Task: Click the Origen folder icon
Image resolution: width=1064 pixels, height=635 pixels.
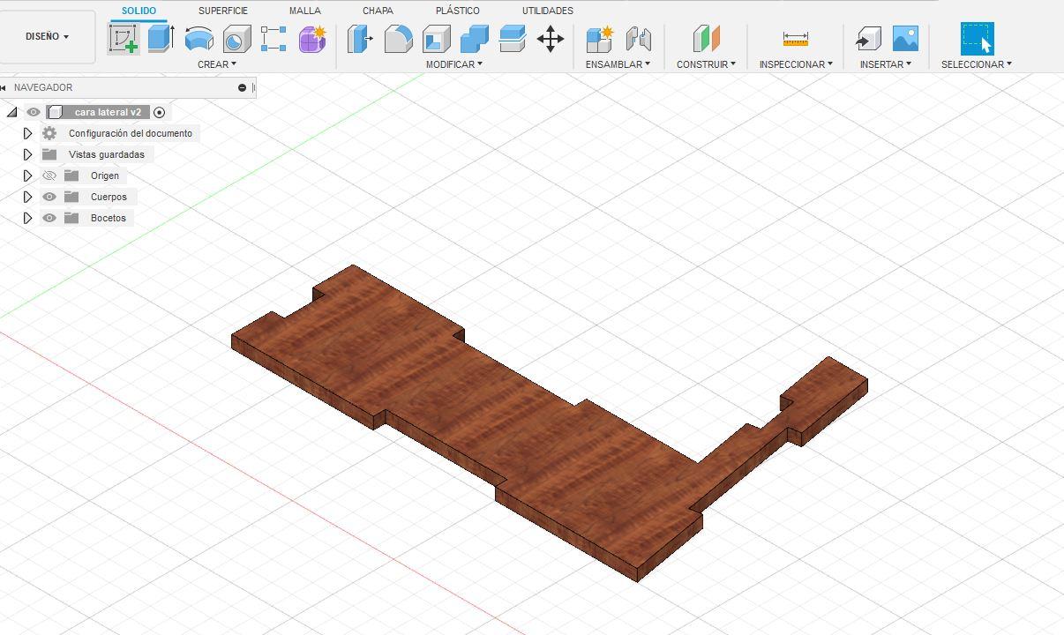Action: [x=71, y=176]
